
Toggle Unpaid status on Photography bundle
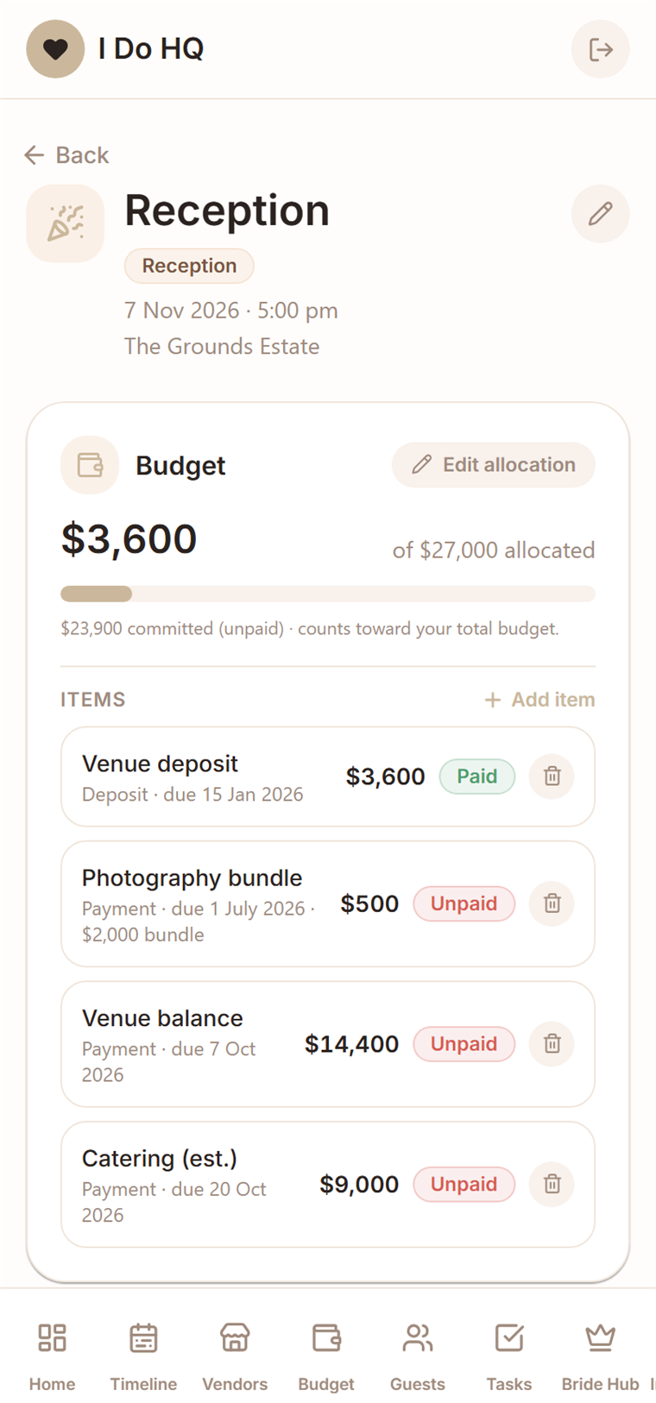pos(464,903)
